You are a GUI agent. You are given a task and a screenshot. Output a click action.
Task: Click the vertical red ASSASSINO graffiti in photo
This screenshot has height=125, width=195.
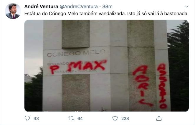click(162, 86)
